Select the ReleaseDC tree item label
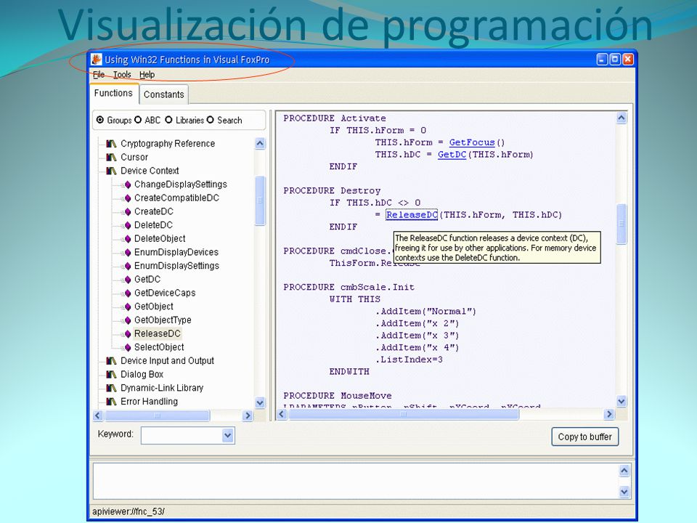This screenshot has height=523, width=697. coord(158,333)
